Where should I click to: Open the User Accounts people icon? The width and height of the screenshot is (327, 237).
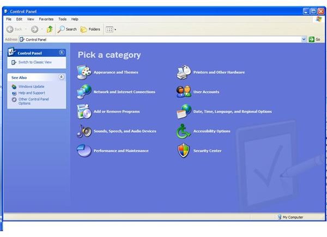[184, 92]
